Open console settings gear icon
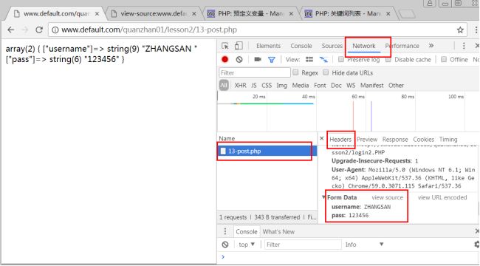480x266 pixels. [x=477, y=245]
